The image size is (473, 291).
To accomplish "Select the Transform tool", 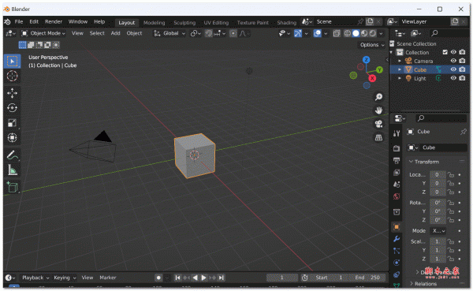I will click(12, 138).
